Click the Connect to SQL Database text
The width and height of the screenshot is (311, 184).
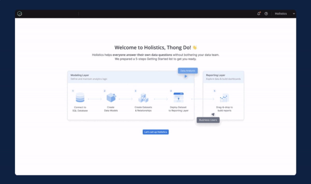(80, 109)
